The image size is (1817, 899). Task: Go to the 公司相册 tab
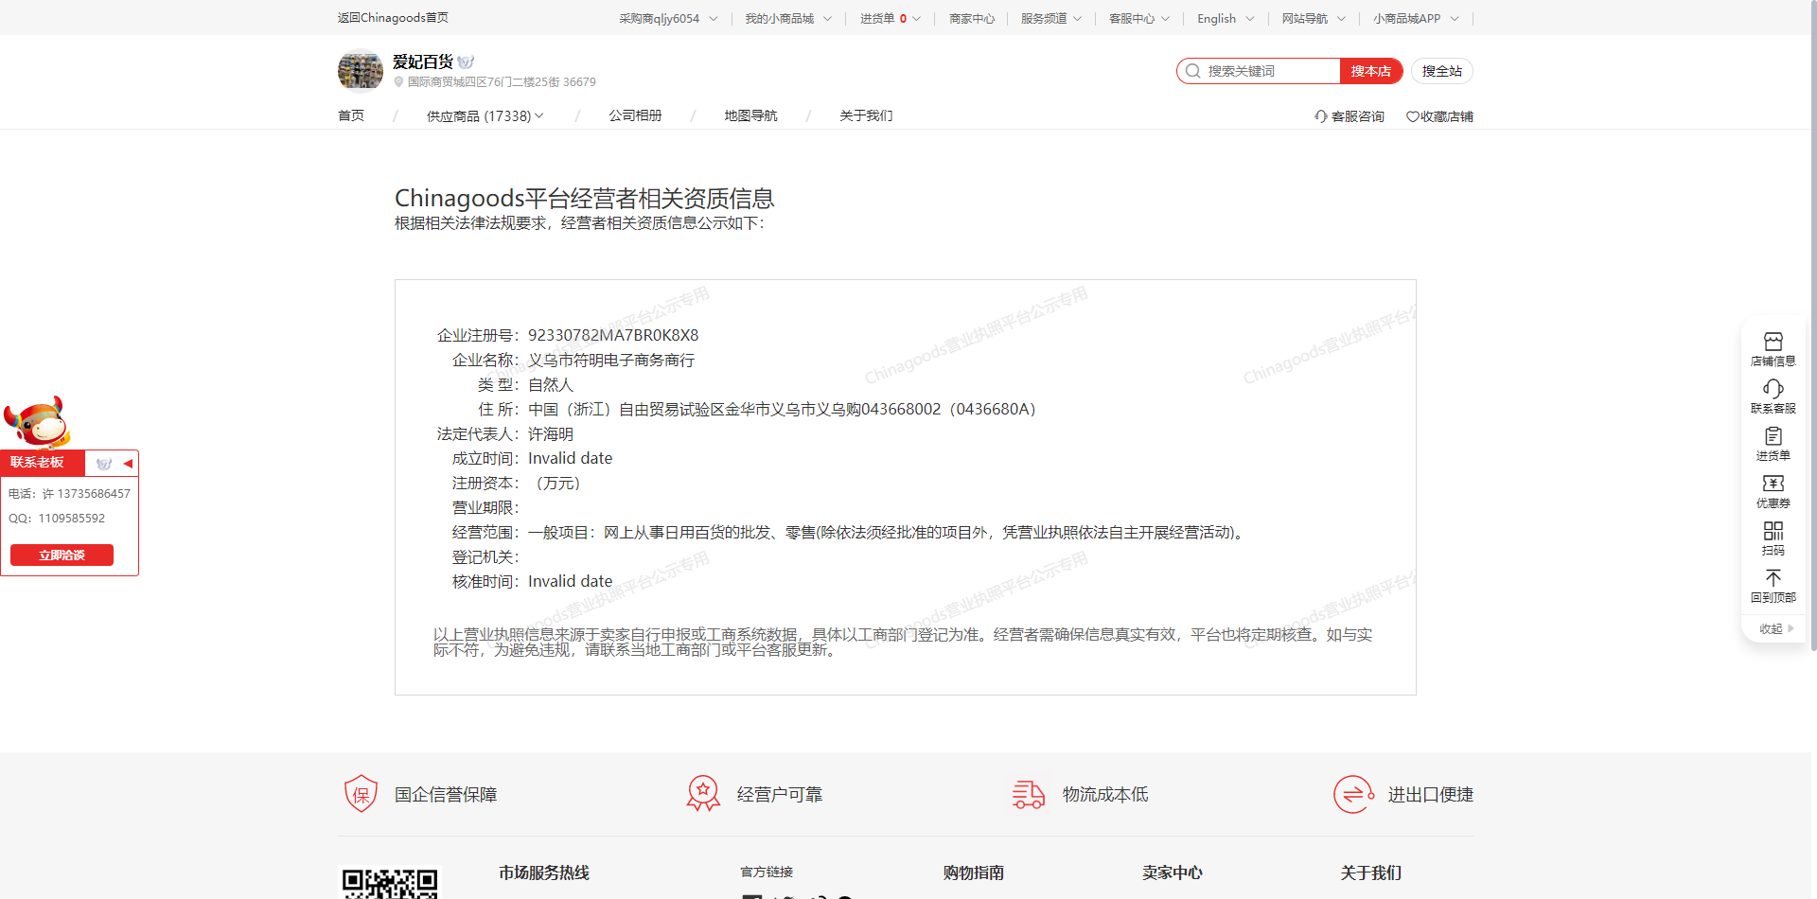(x=635, y=115)
